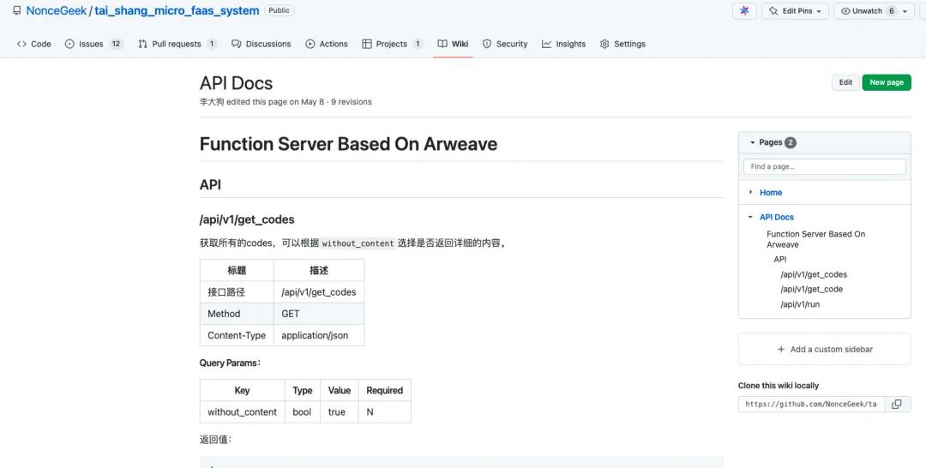Open the tai_shang_micro_faas_system repository link
The image size is (926, 468).
coord(177,10)
